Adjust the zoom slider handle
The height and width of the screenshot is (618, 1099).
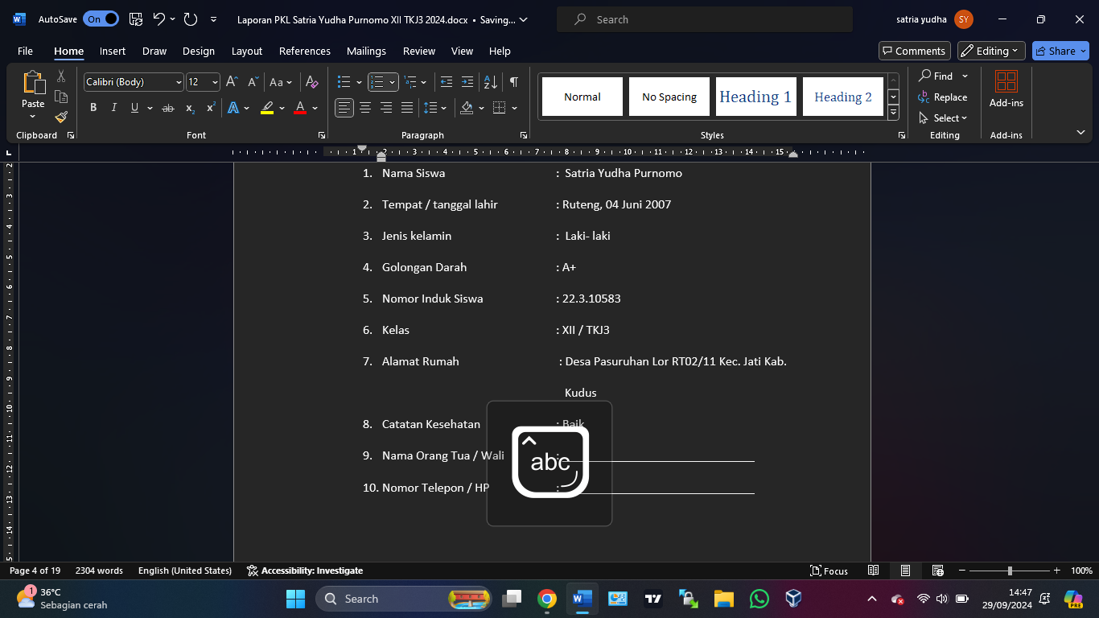click(x=1010, y=571)
